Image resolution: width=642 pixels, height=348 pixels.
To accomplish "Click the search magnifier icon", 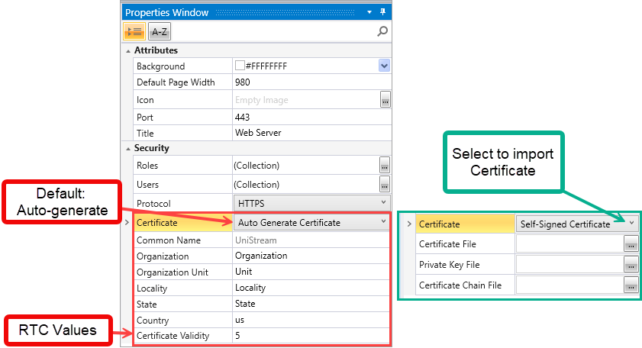I will point(382,31).
